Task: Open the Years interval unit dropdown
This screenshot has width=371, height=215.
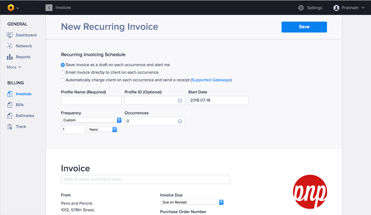Action: [x=102, y=129]
